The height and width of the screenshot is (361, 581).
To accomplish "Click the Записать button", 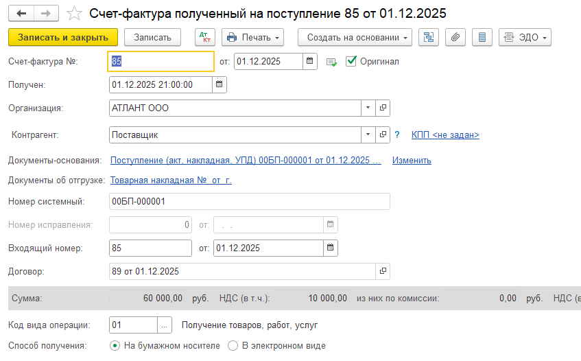I will pos(152,38).
